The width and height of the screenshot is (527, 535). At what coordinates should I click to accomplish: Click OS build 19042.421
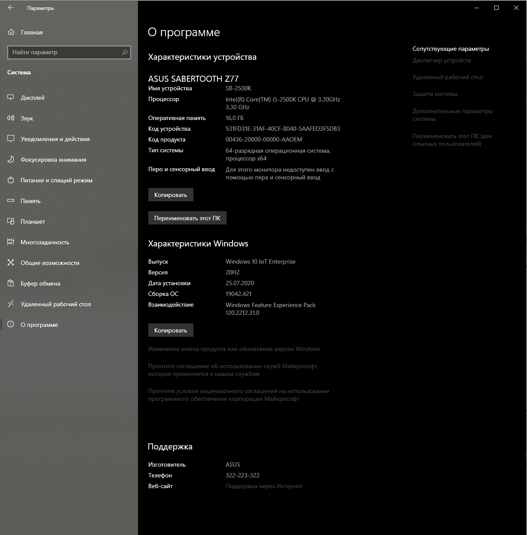pos(239,294)
